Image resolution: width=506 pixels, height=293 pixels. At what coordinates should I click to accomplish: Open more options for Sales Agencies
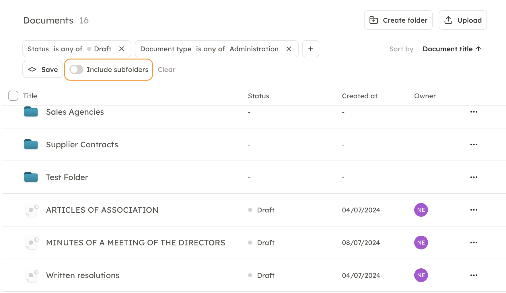click(474, 112)
